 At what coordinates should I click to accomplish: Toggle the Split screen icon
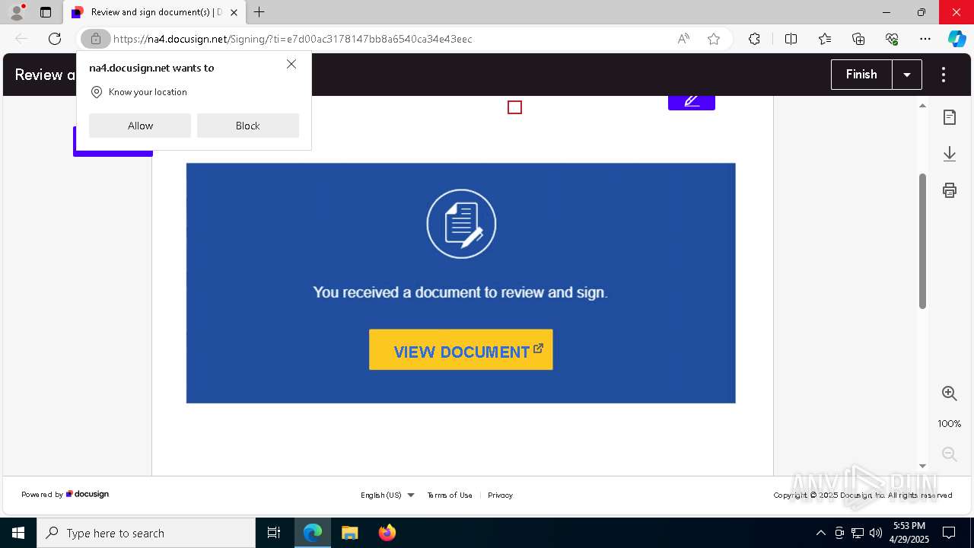pos(791,39)
